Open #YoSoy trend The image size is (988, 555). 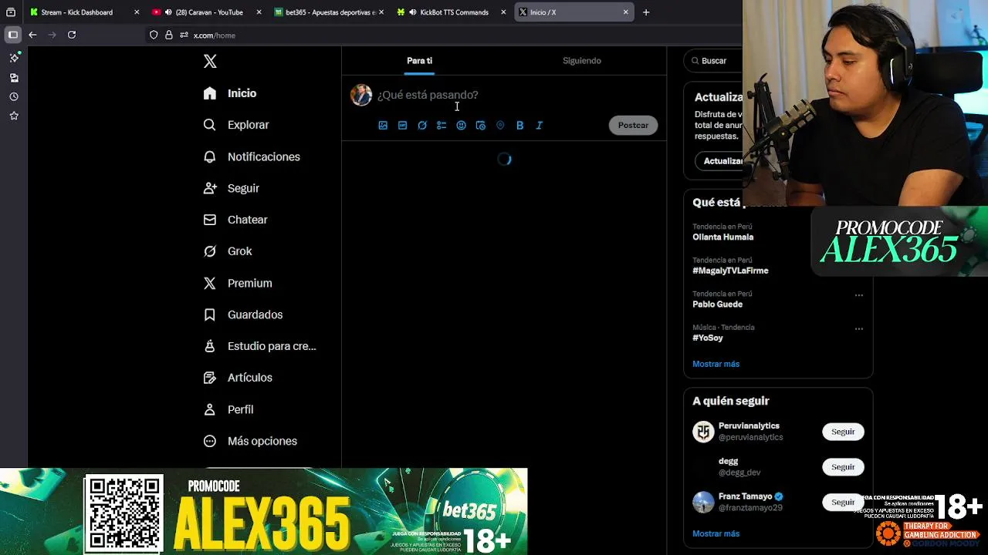708,338
